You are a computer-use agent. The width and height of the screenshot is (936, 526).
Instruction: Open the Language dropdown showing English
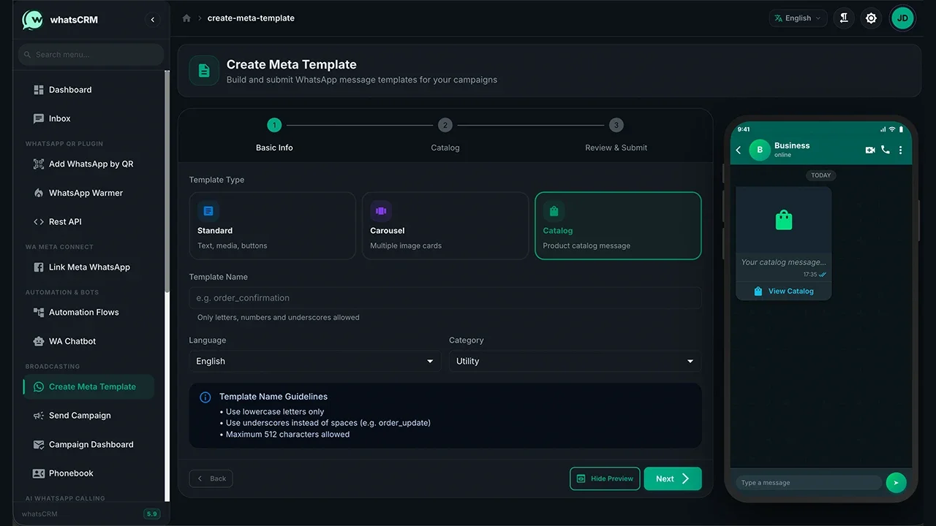pyautogui.click(x=315, y=361)
